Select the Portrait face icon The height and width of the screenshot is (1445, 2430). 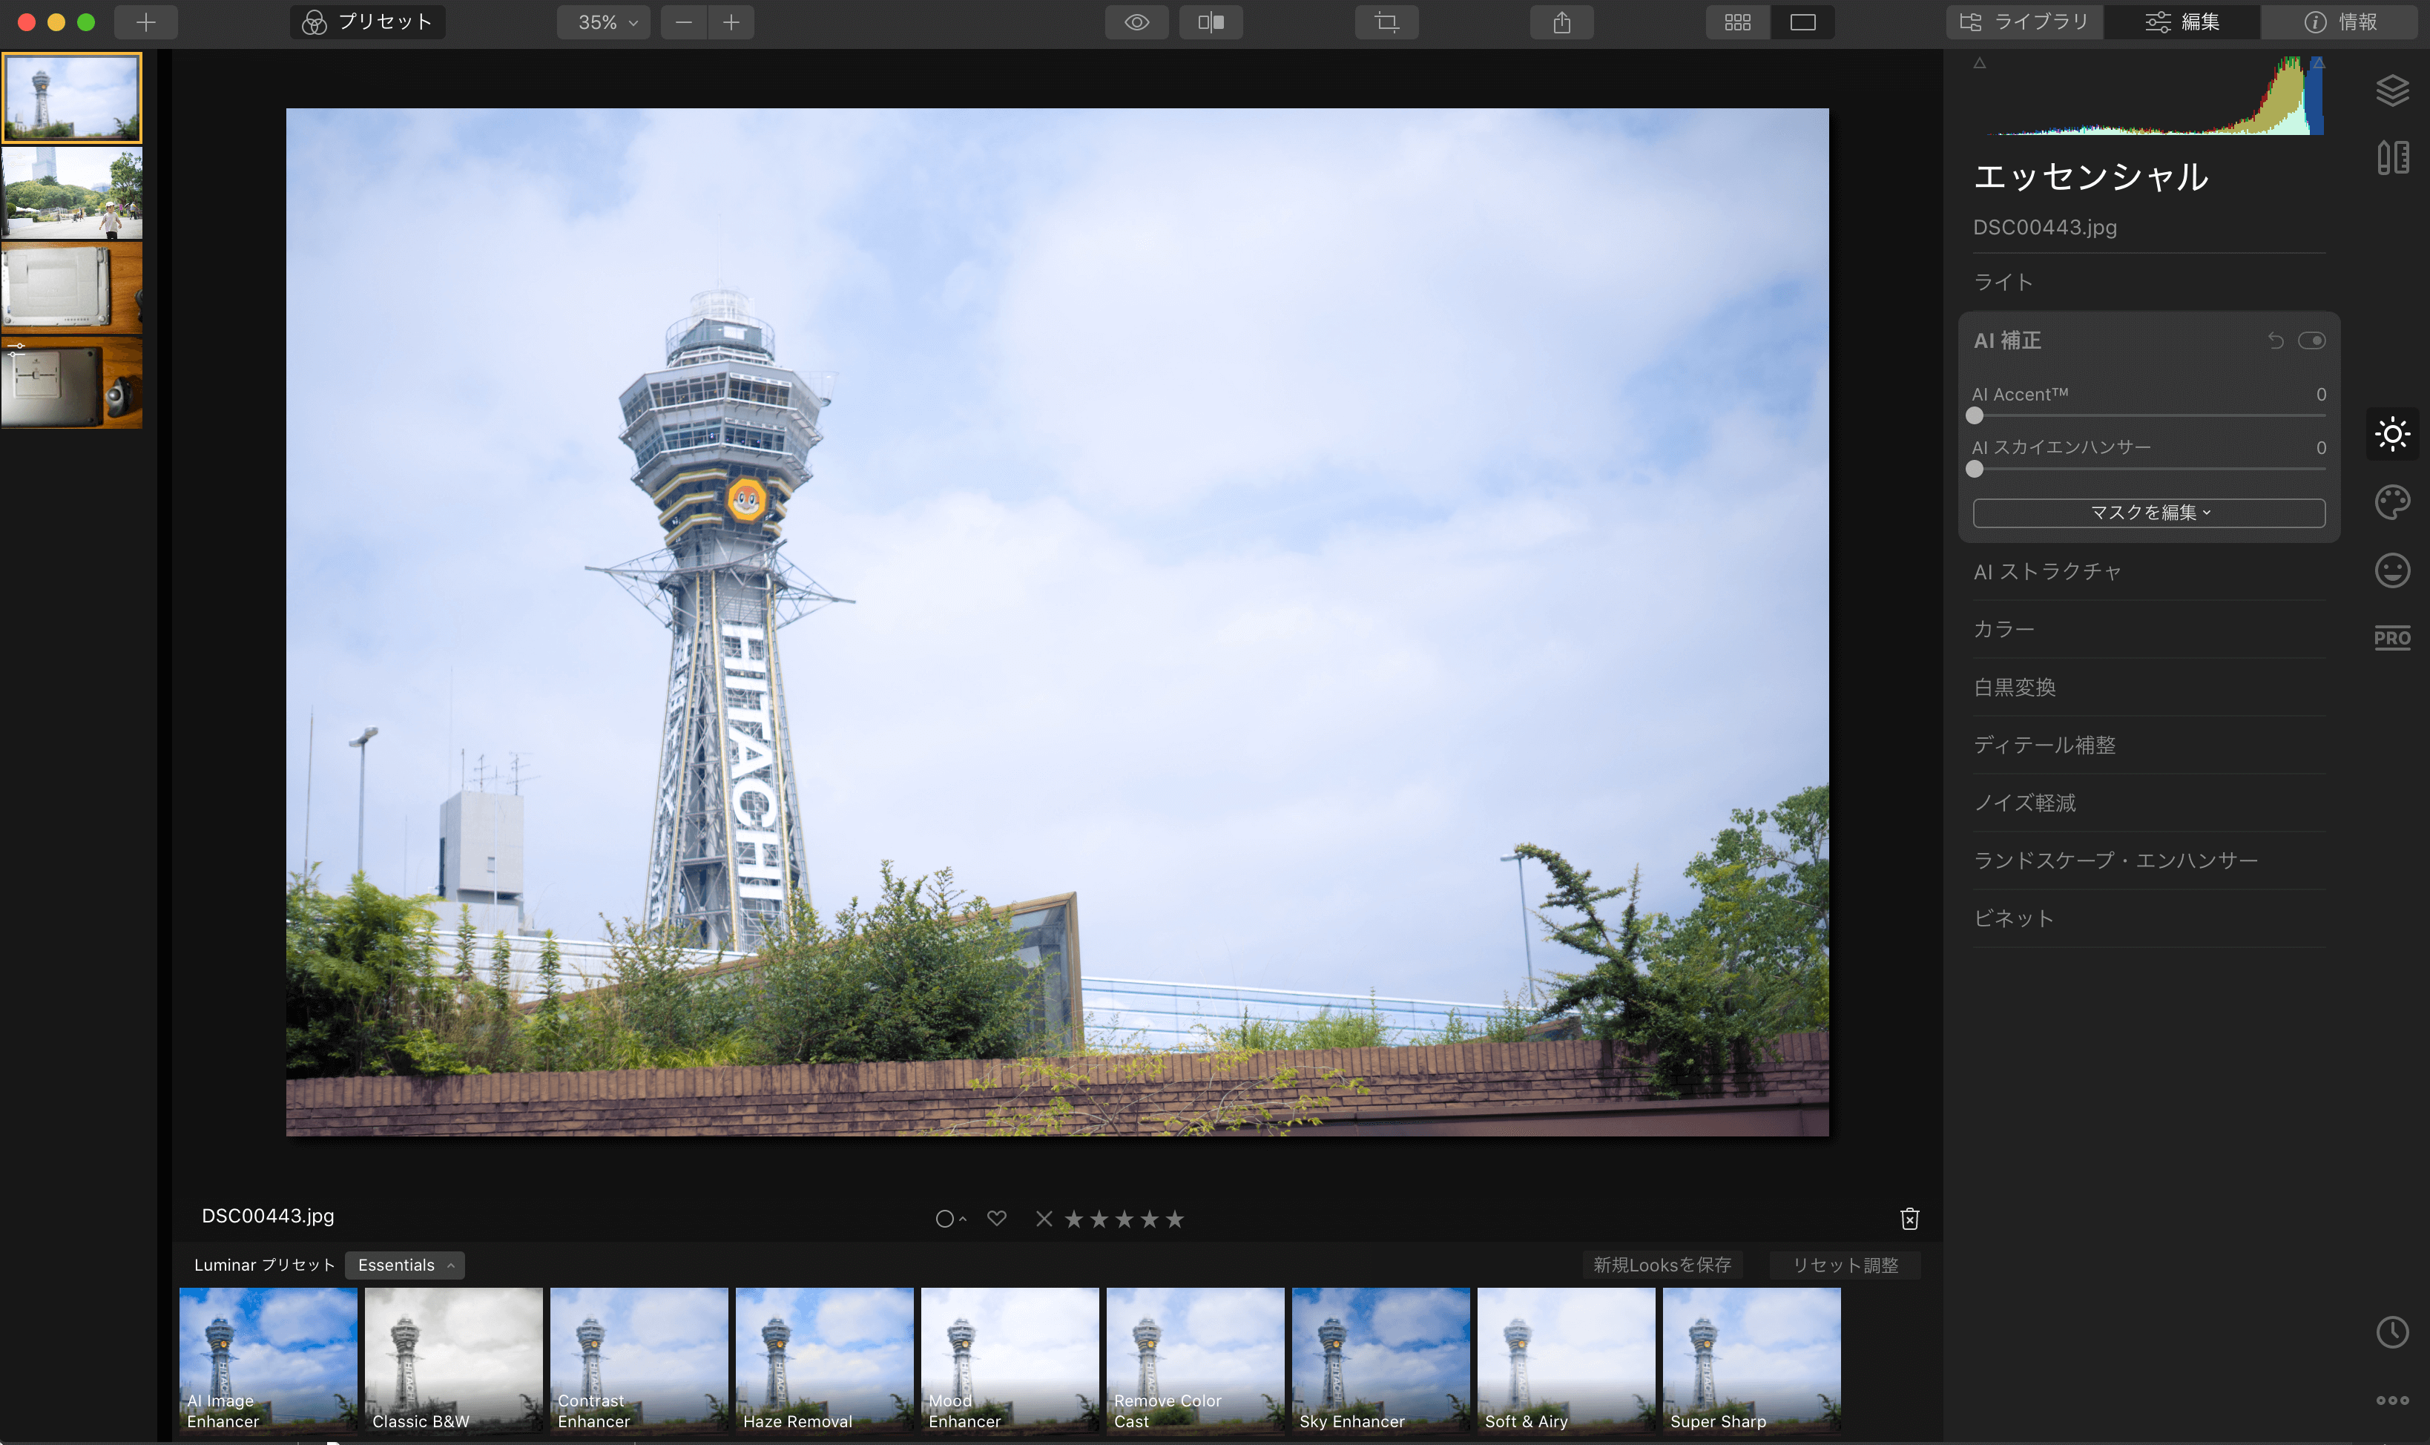tap(2392, 570)
